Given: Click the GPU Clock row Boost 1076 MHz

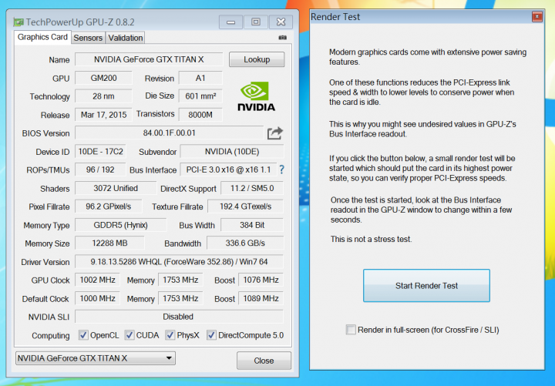Looking at the screenshot, I should tap(261, 280).
